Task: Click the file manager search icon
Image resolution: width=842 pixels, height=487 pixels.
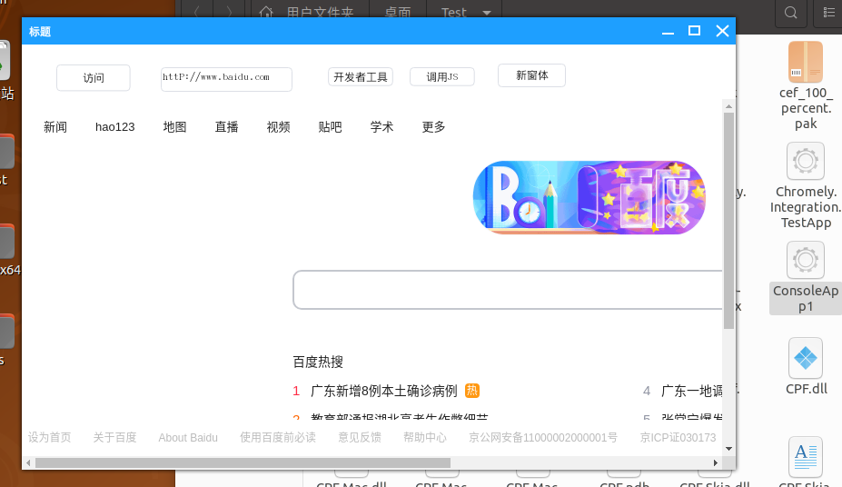Action: (x=791, y=13)
